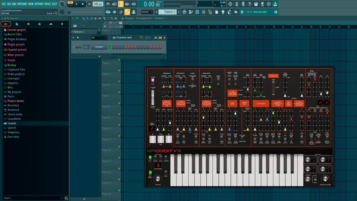The height and width of the screenshot is (201, 357).
Task: Toggle the 3-2-1 recording countdown icon
Action: click(120, 4)
